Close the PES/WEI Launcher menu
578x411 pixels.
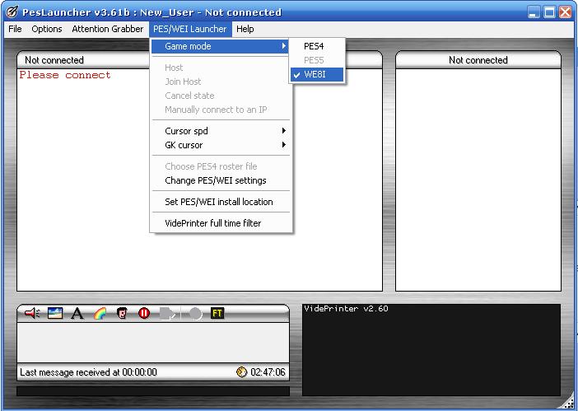(190, 29)
